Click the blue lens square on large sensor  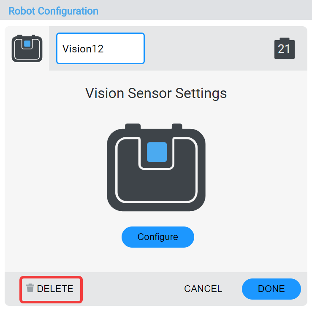point(157,152)
